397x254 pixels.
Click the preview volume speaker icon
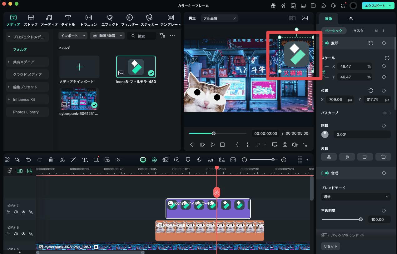(295, 145)
